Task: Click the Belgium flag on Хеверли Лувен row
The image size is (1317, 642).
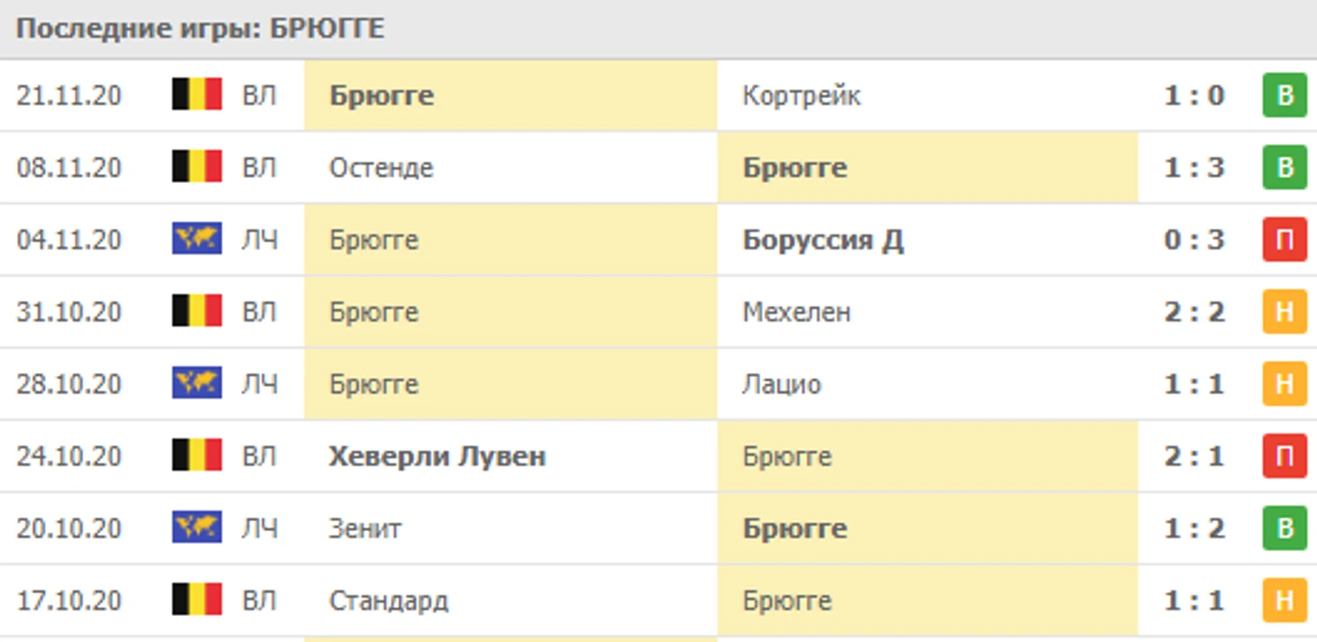Action: (197, 455)
